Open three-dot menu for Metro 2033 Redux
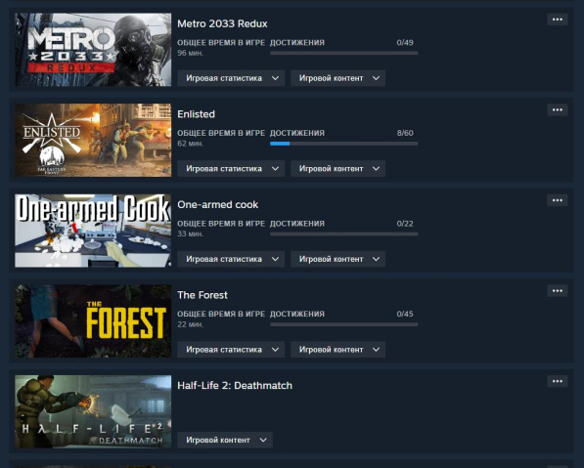Screen dimensions: 584x468 tap(558, 20)
